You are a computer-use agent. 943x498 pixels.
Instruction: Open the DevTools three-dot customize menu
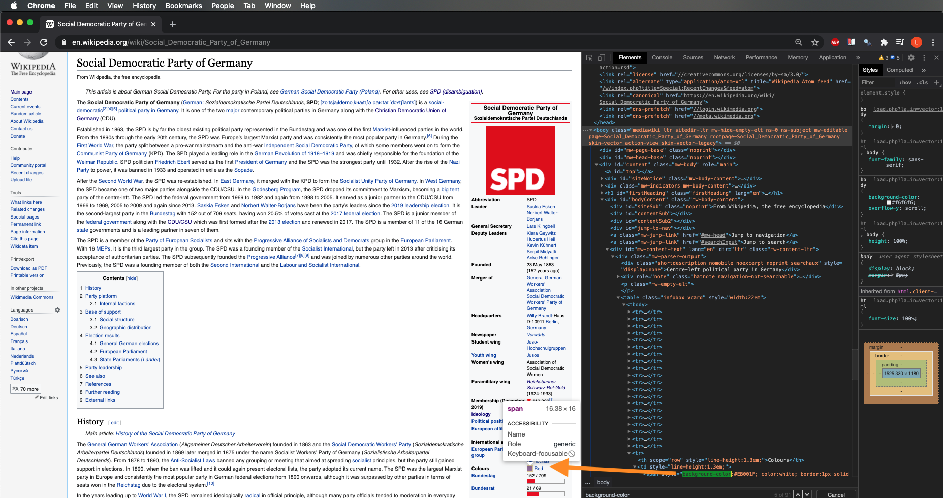(x=925, y=57)
